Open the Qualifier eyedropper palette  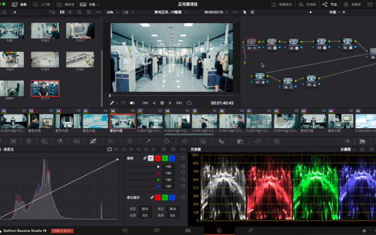pos(148,141)
